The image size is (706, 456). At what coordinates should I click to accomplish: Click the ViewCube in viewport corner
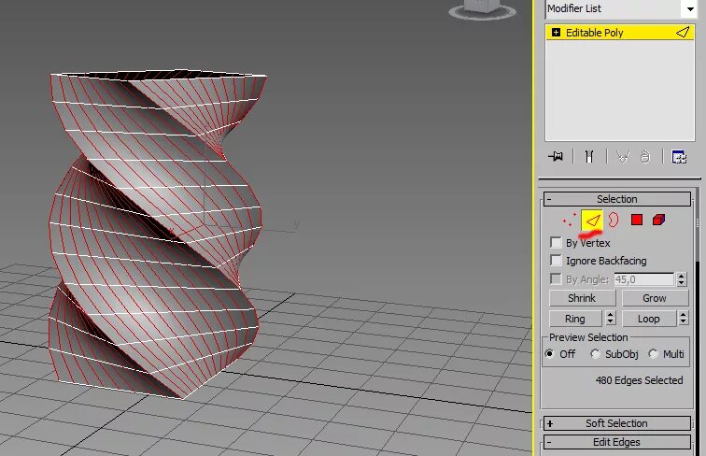(482, 9)
